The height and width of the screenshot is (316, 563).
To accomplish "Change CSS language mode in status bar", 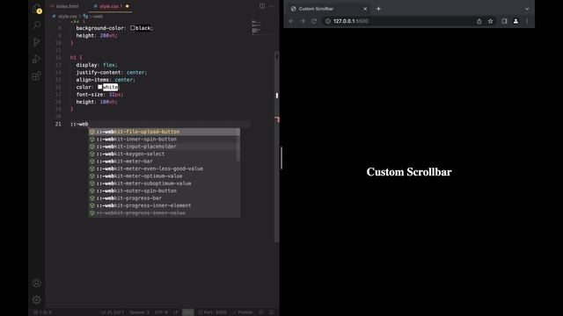I will coord(187,312).
